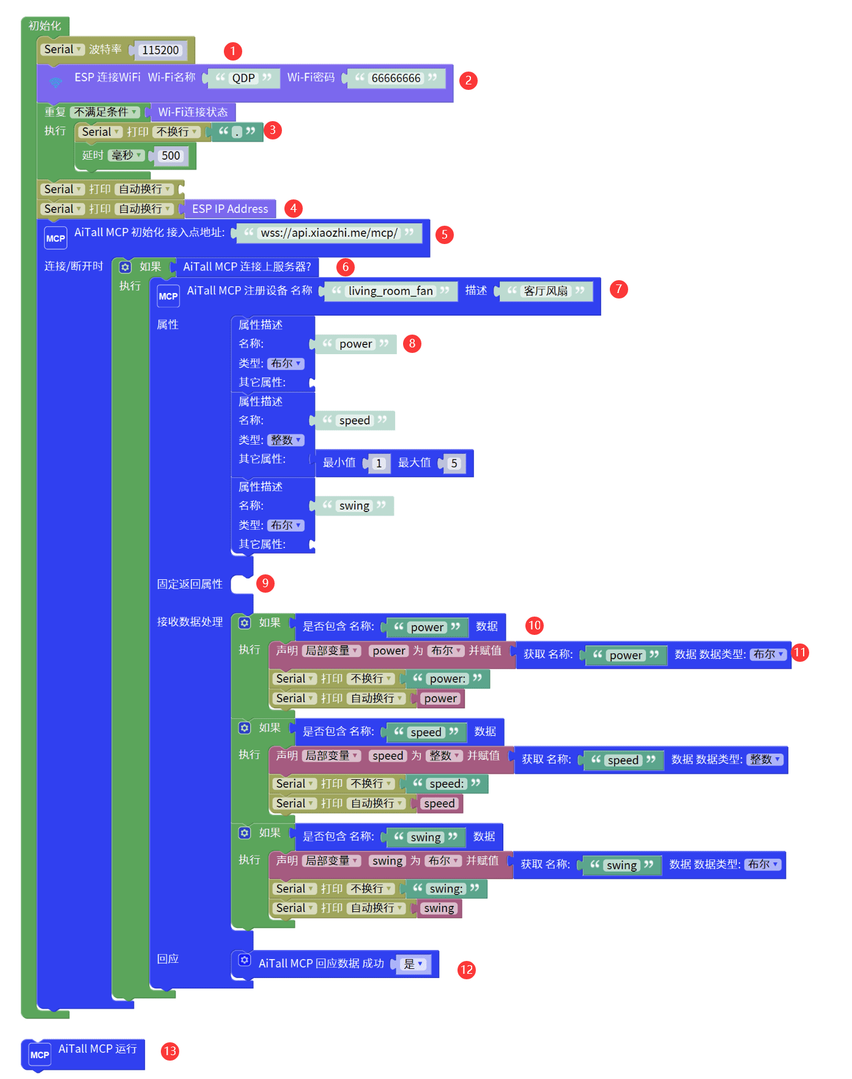The image size is (852, 1079).
Task: Click the power string in '是否包含' block
Action: [x=427, y=628]
